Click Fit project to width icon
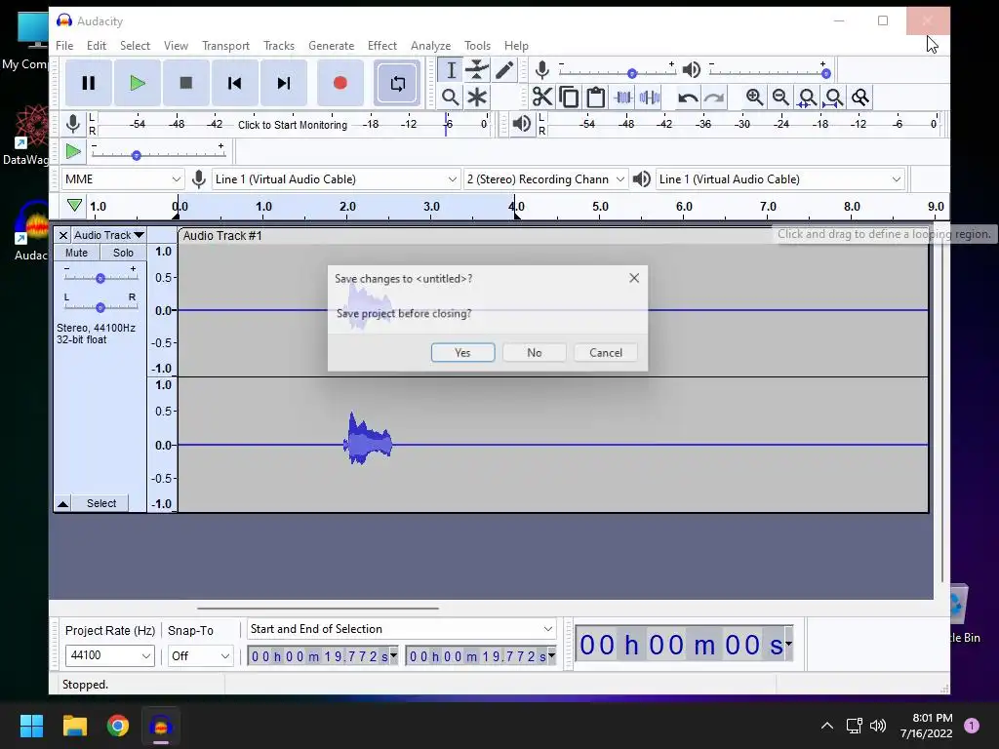Screen dimensions: 999x749 (x=834, y=98)
